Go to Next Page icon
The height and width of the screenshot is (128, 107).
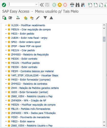[x=101, y=5]
